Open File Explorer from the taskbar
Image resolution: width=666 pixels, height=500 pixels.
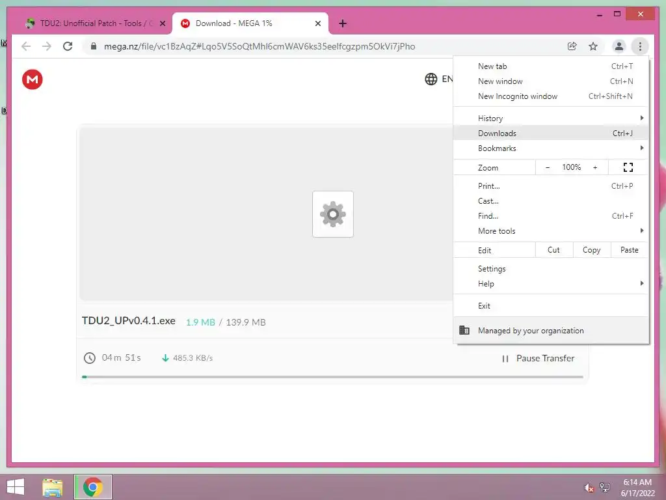(52, 487)
